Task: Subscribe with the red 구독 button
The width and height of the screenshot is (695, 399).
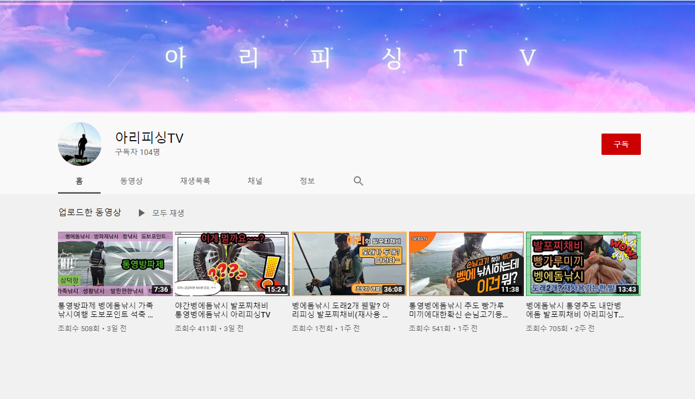Action: pyautogui.click(x=621, y=144)
